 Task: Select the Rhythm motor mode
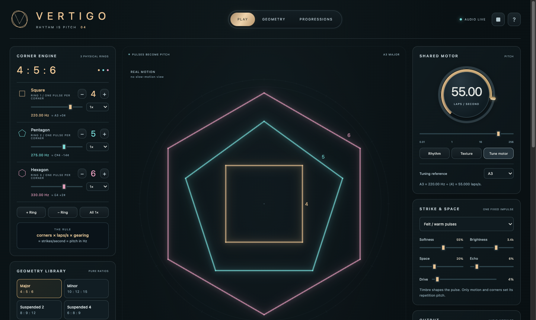434,153
